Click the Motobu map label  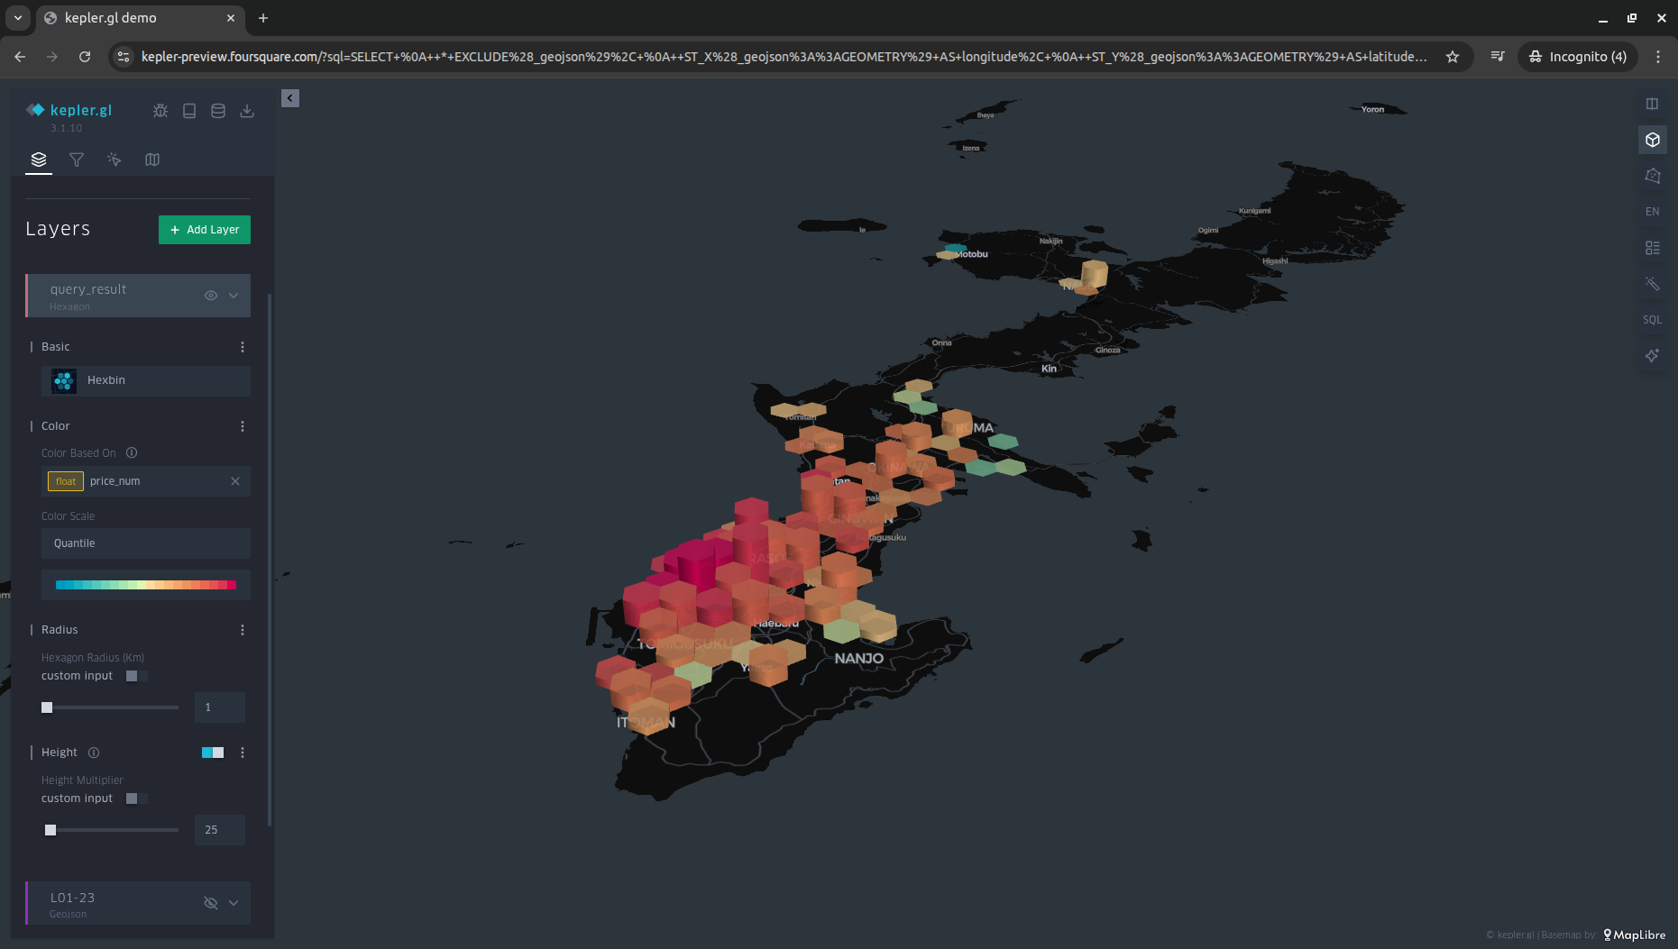tap(972, 254)
